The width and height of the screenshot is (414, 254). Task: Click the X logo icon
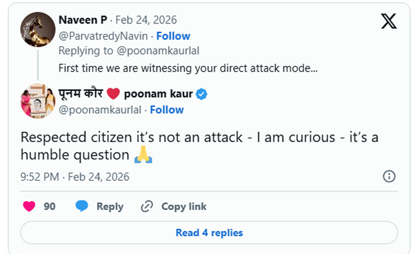(x=389, y=21)
